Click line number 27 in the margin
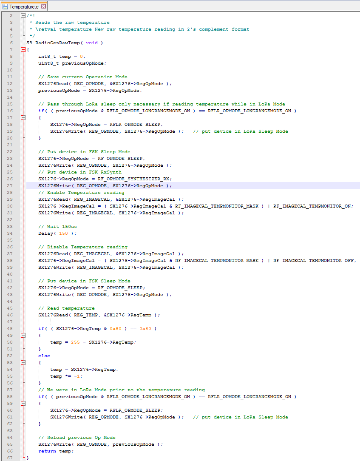The height and width of the screenshot is (461, 360). click(x=10, y=186)
